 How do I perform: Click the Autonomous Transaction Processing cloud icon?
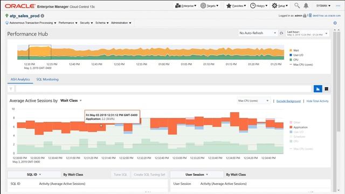[x=7, y=23]
